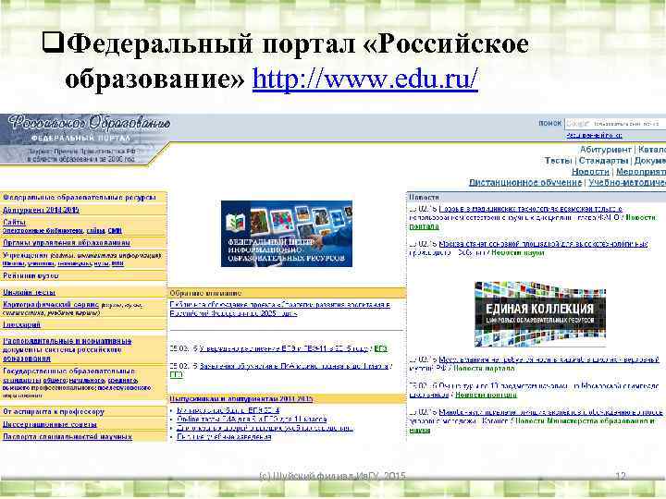Click the Сайты sidebar heading
This screenshot has height=499, width=666.
click(x=14, y=222)
